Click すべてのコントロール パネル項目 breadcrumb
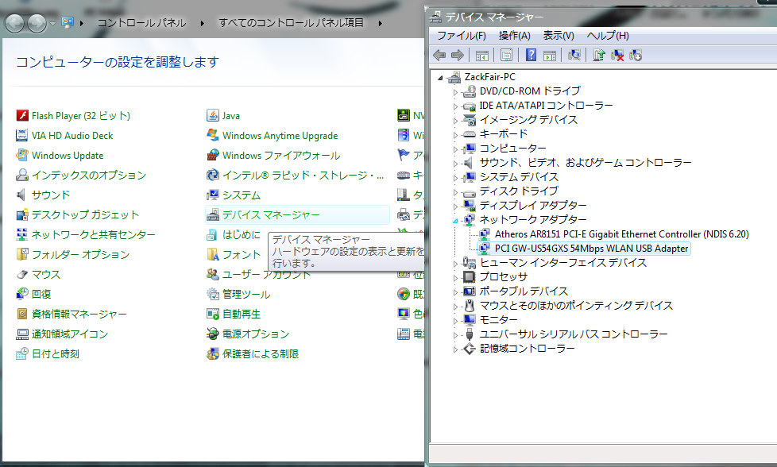 click(292, 23)
